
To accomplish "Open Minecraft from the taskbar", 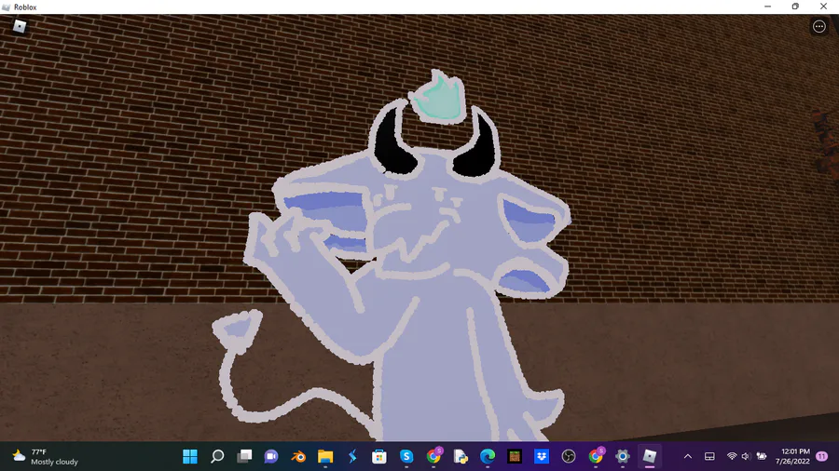I will (x=515, y=457).
